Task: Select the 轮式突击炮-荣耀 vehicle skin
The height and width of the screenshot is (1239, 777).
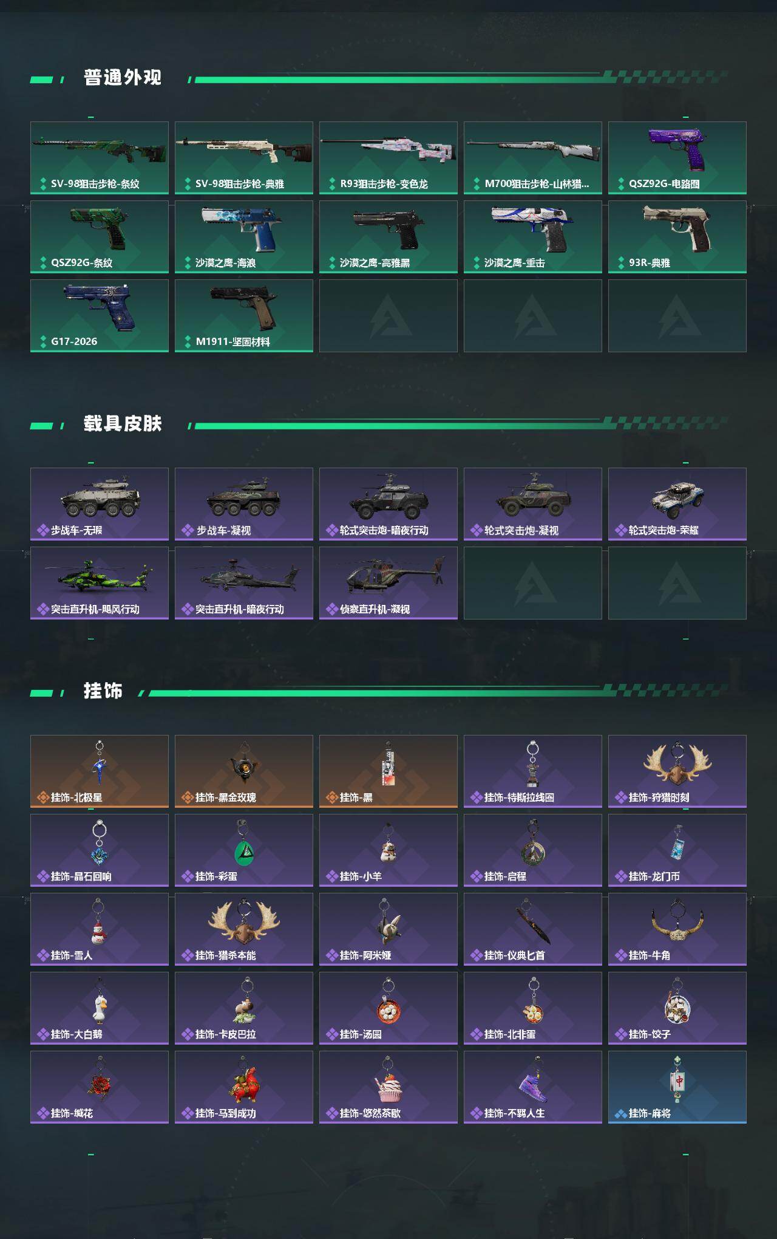Action: 677,504
